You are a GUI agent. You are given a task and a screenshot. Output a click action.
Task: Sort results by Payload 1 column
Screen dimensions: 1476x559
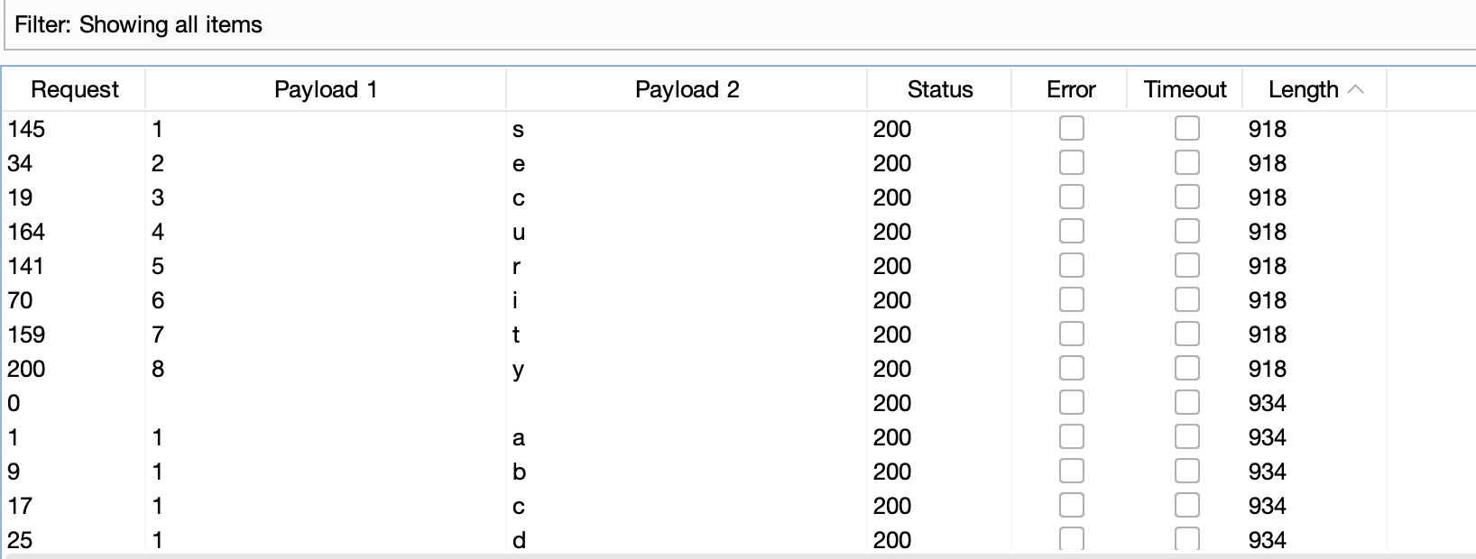tap(325, 89)
